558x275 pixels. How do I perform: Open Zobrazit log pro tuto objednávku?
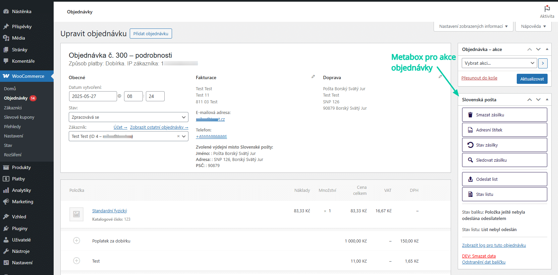tap(494, 245)
